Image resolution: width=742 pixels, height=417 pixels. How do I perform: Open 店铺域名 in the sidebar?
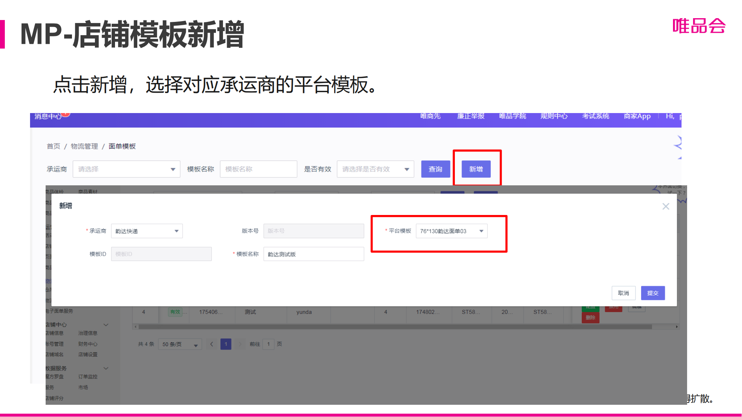55,355
